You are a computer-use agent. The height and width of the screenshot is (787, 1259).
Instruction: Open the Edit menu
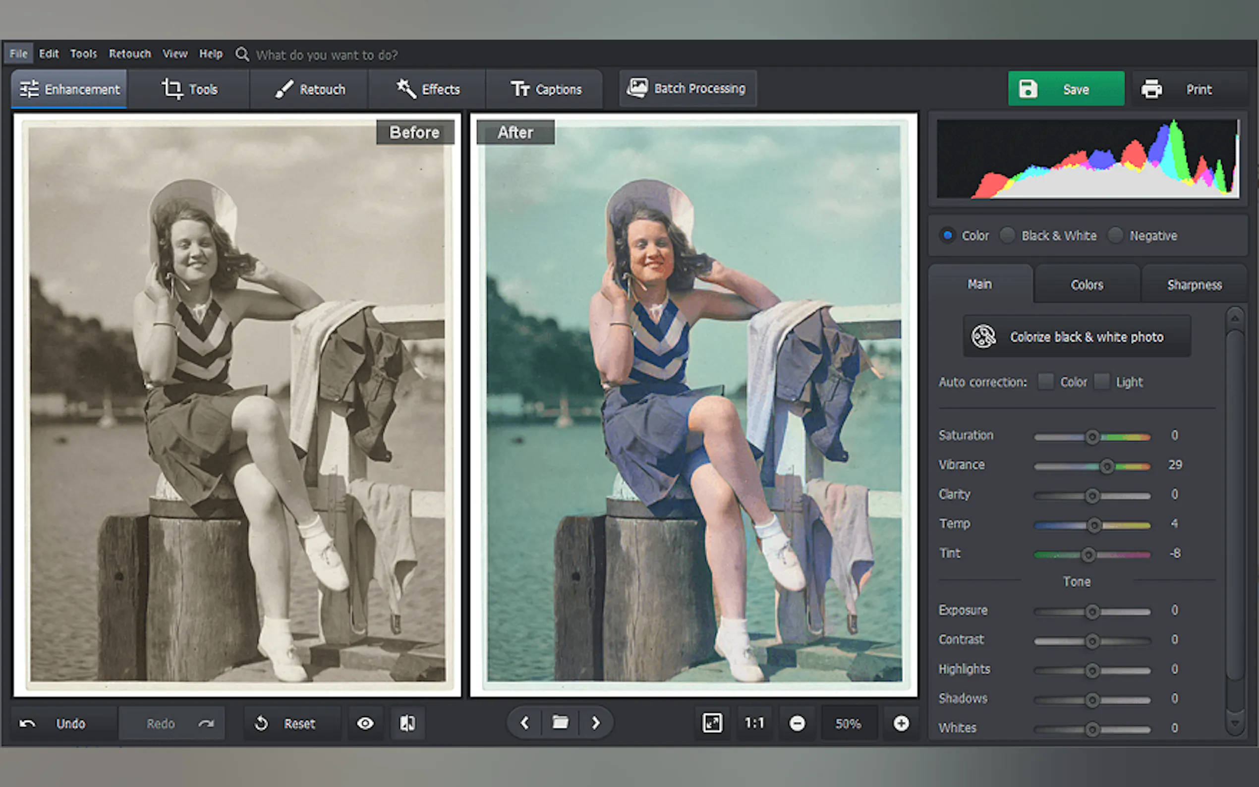[49, 54]
